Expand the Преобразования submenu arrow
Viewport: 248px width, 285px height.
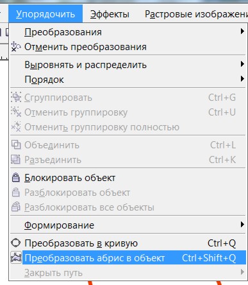pos(242,31)
